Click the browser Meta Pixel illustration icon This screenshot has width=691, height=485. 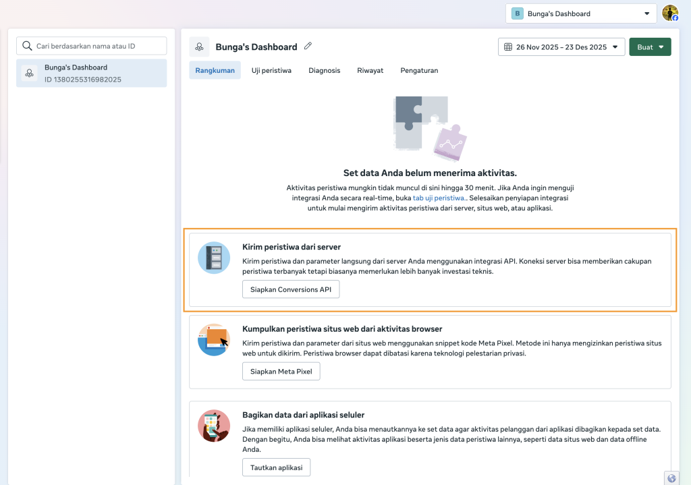coord(214,340)
